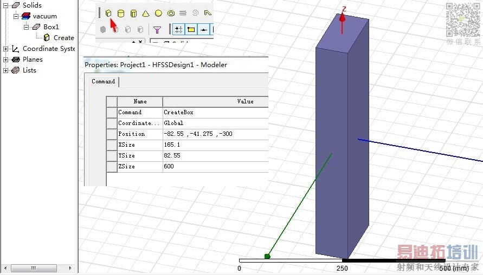Select Lists in the model tree
This screenshot has height=275, width=483.
coord(29,70)
